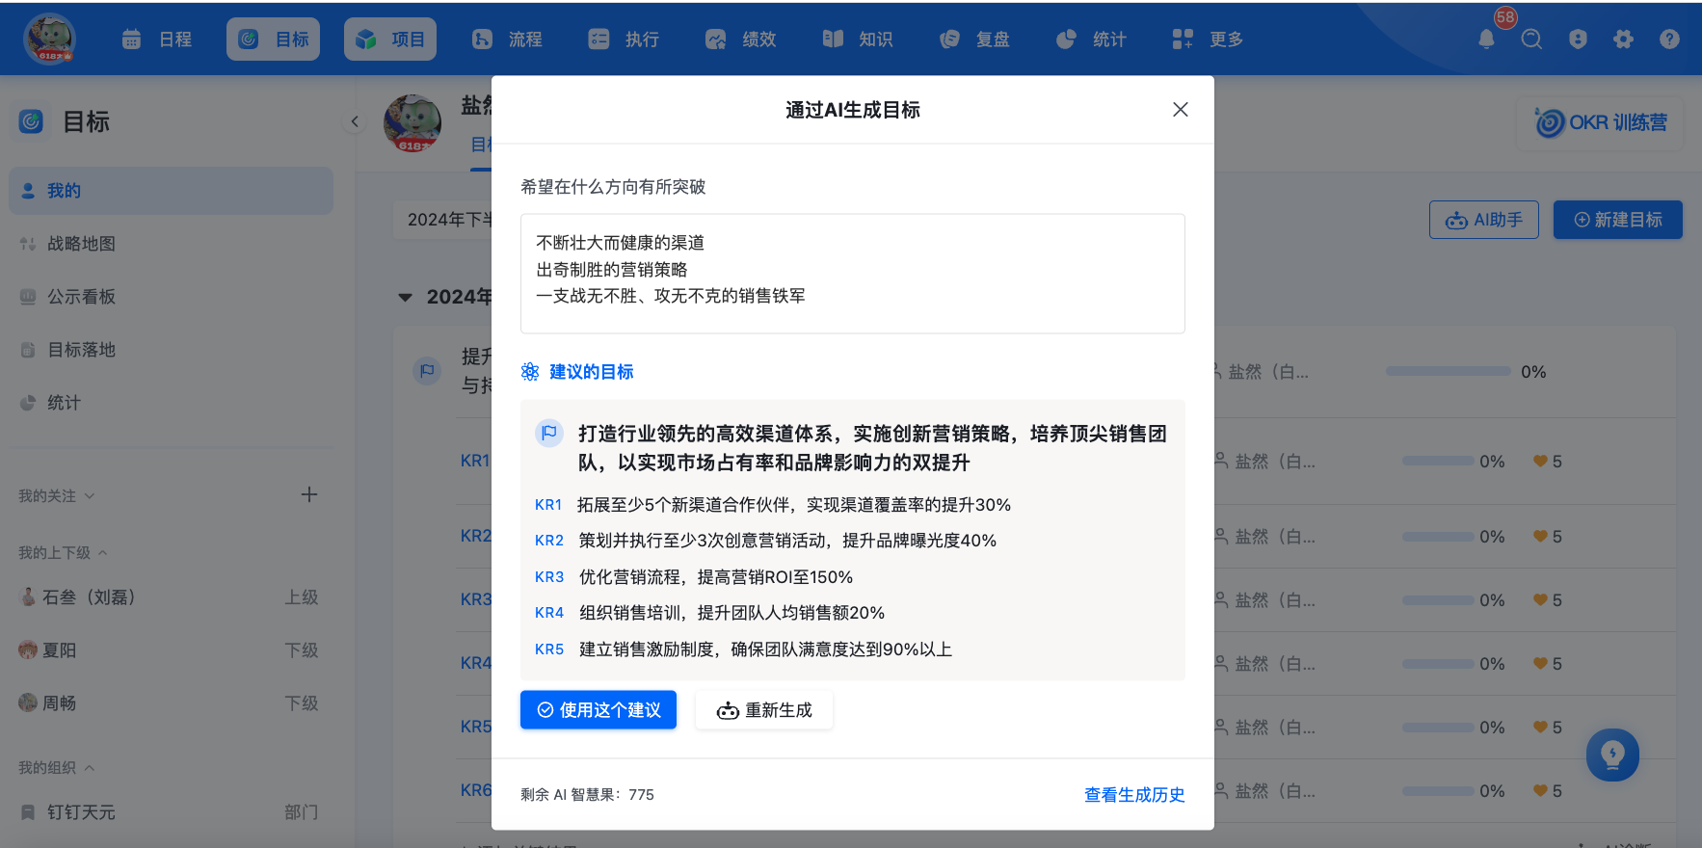Go to 流程 workflow section
The image size is (1702, 848).
pyautogui.click(x=507, y=40)
